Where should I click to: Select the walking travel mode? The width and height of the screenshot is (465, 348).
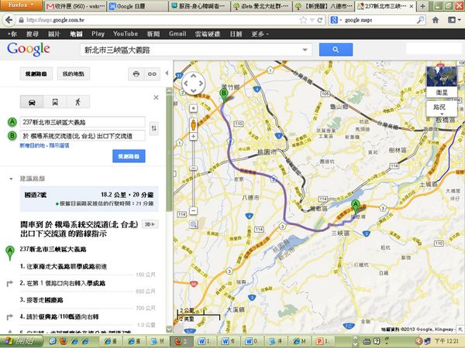coord(78,101)
